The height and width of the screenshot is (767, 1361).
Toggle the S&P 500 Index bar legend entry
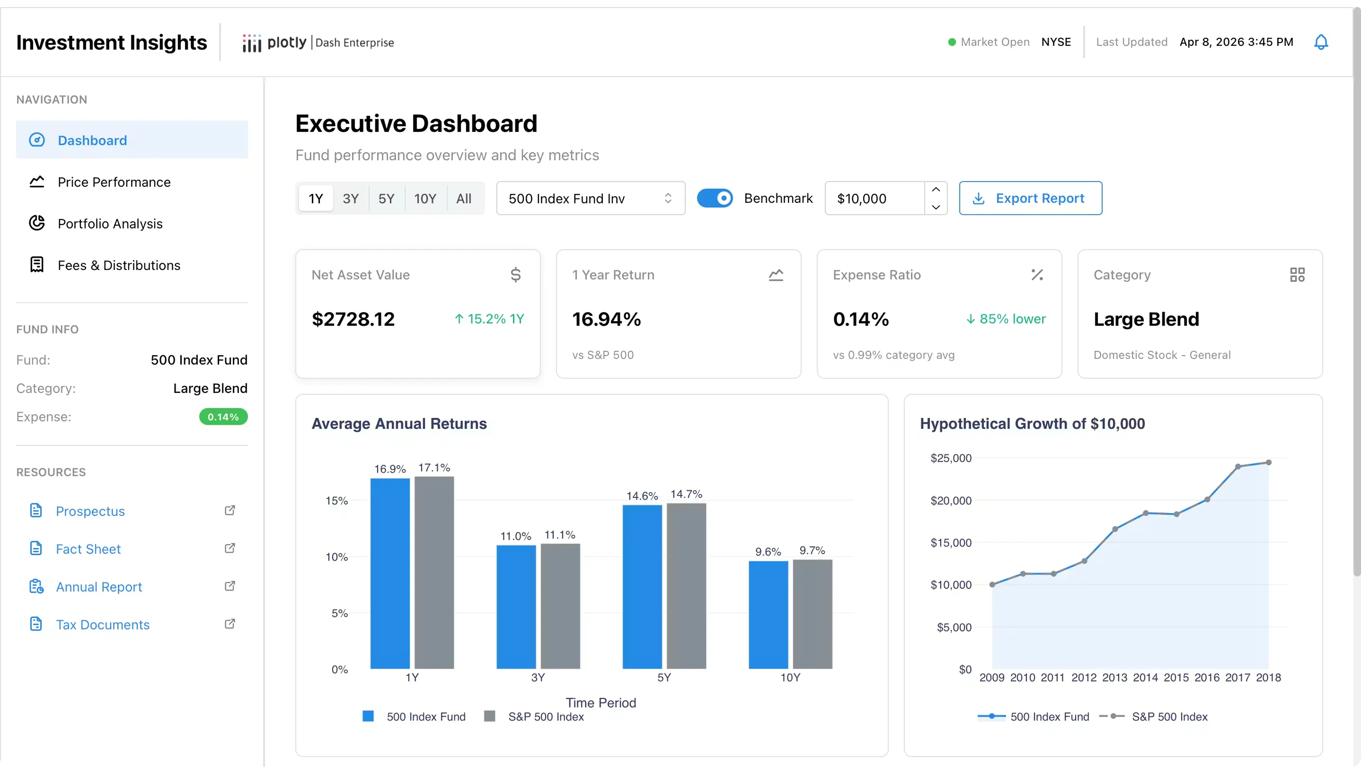[x=534, y=716]
